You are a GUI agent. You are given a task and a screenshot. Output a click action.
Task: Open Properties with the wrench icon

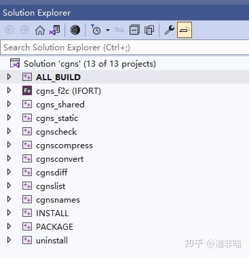(x=170, y=30)
